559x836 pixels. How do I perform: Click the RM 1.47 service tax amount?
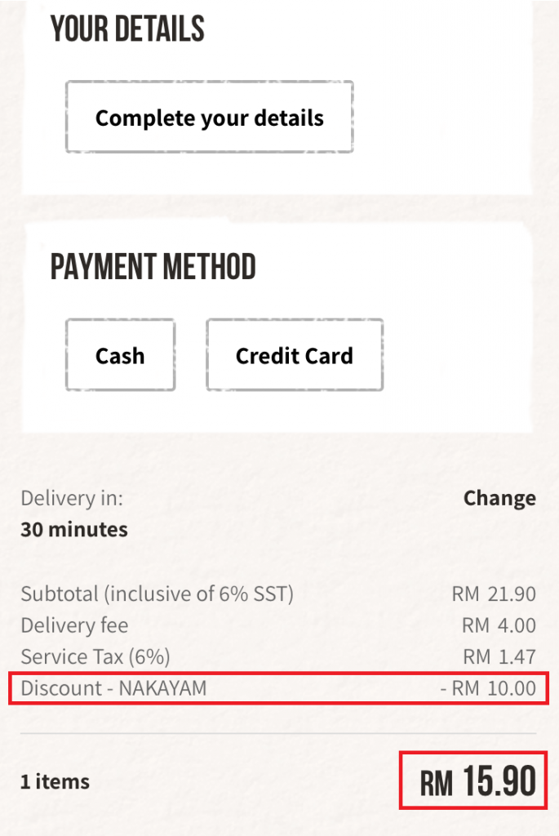point(499,656)
